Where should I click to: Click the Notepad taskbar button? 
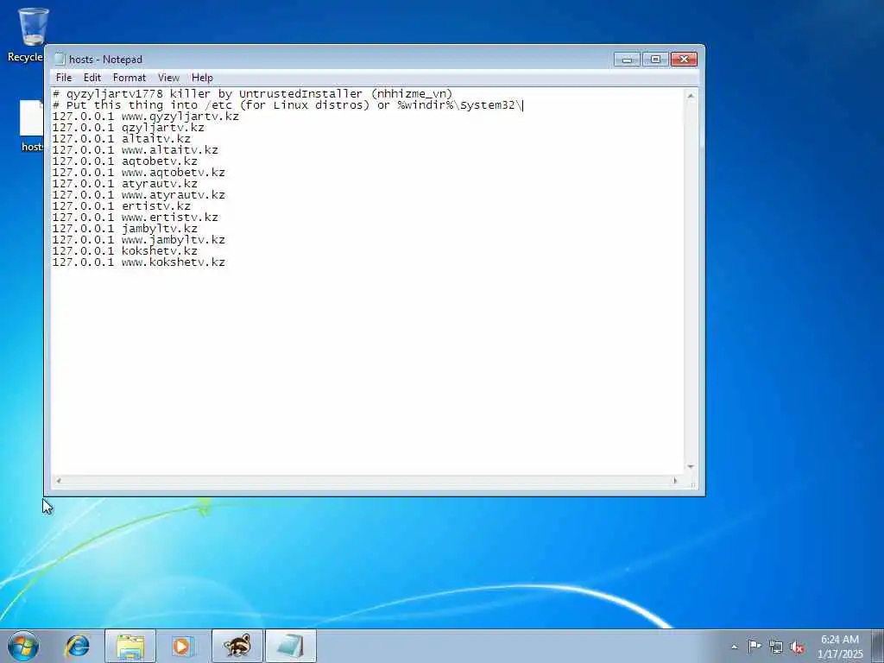(290, 646)
